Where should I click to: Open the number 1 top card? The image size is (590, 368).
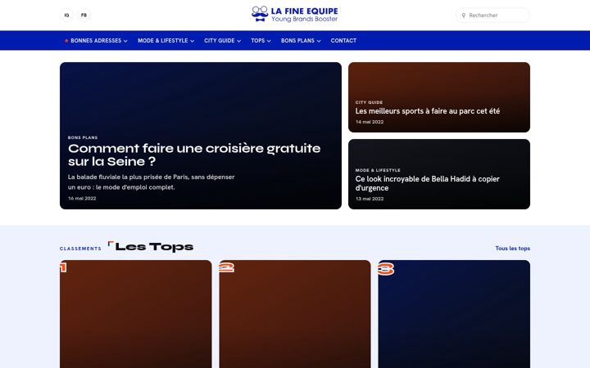(135, 314)
